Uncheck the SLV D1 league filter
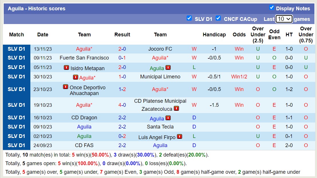The height and width of the screenshot is (178, 317). point(189,18)
